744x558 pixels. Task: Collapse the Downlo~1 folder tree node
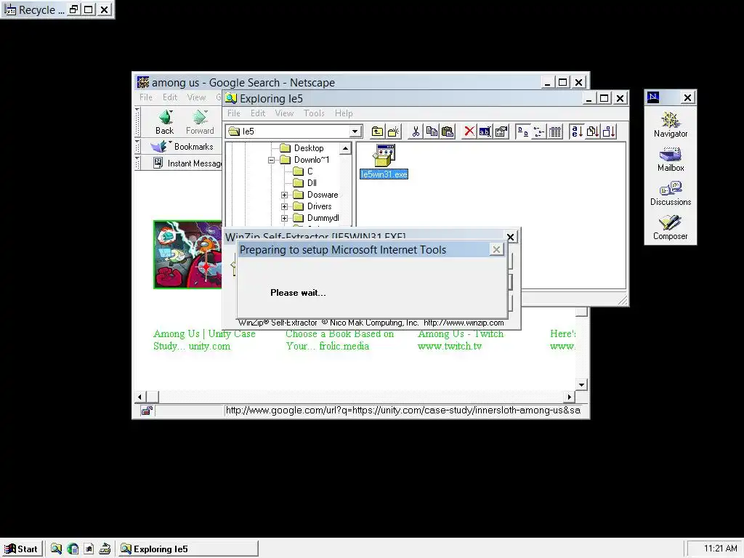[x=272, y=160]
